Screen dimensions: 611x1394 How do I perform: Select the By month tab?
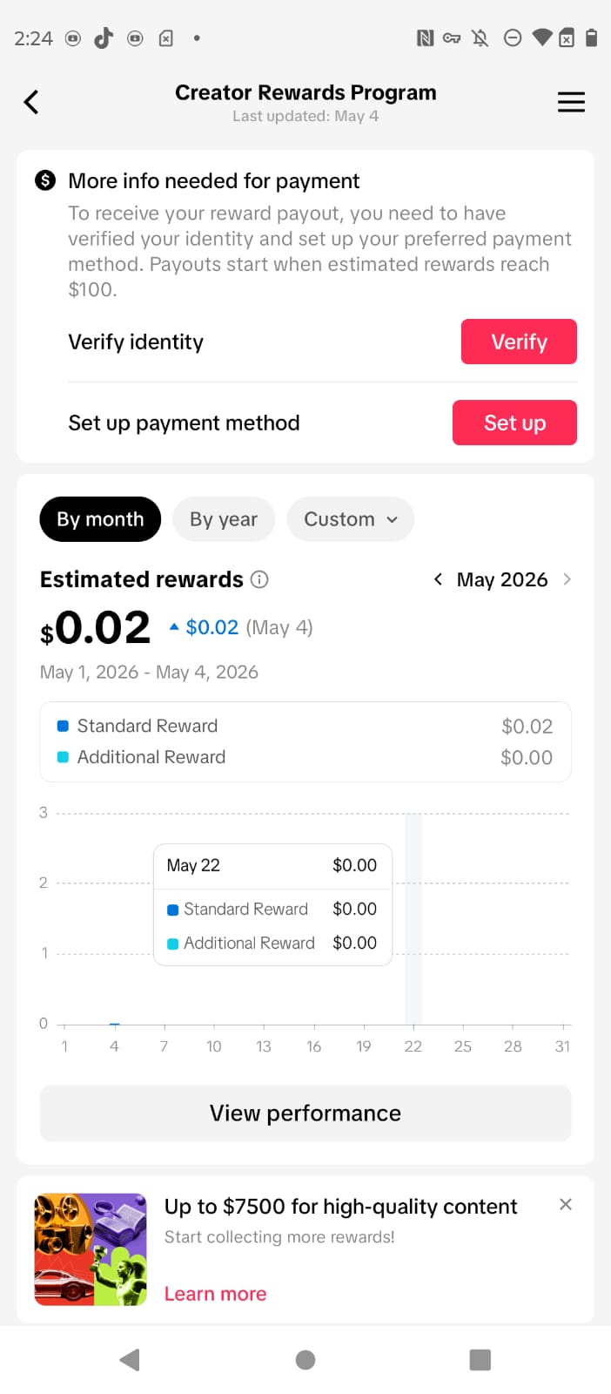click(x=100, y=519)
